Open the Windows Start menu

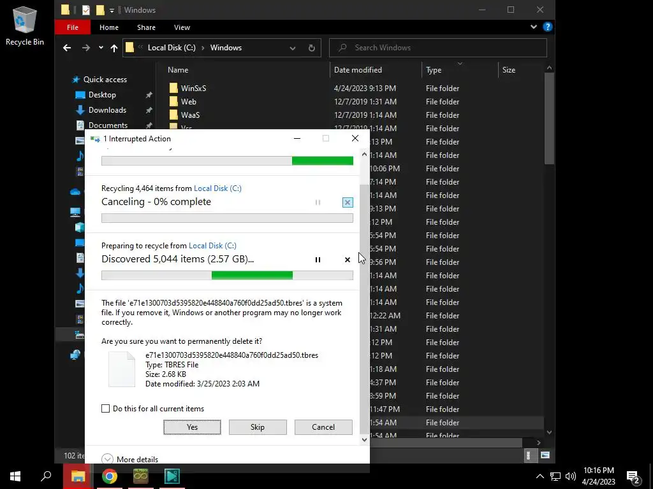(x=15, y=476)
